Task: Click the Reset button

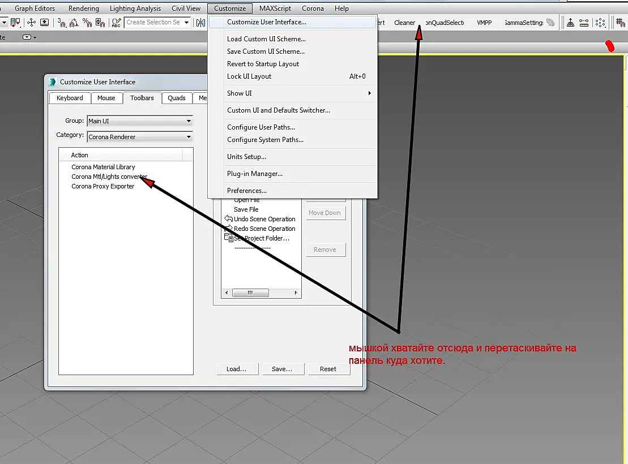Action: [328, 369]
